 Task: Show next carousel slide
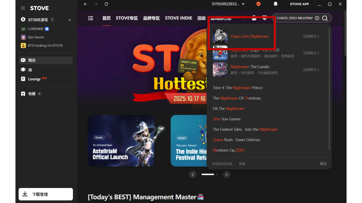pos(226,174)
